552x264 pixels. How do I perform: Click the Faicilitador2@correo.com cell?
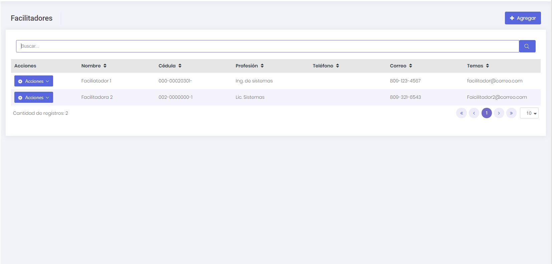pyautogui.click(x=497, y=97)
